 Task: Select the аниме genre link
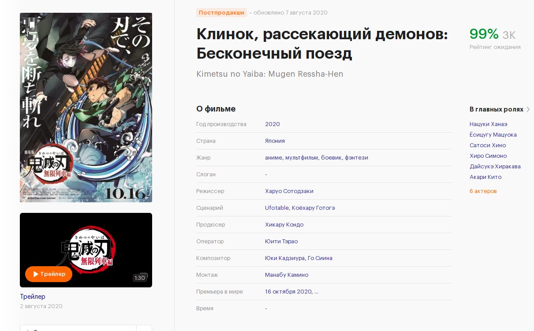274,158
